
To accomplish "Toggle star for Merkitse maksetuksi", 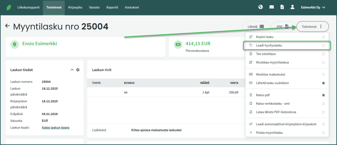I will click(x=324, y=75).
